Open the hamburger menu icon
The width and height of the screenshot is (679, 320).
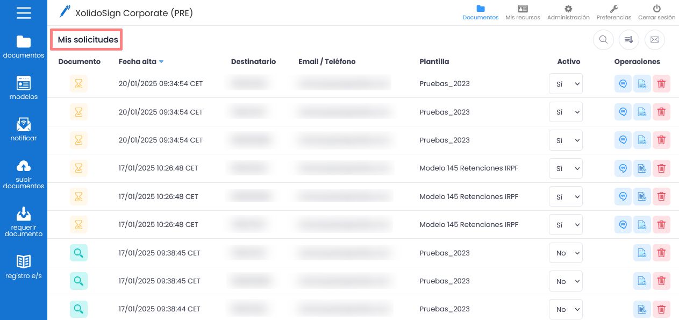(x=24, y=13)
